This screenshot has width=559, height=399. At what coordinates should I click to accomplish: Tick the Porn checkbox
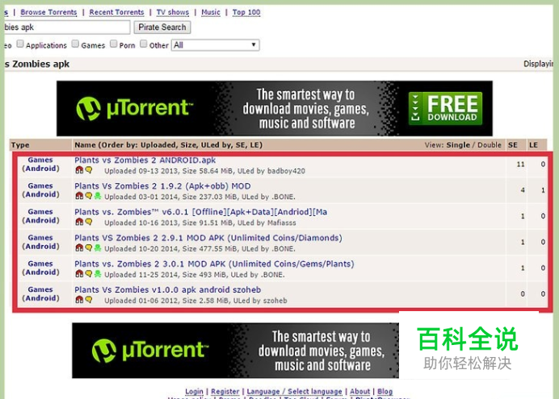[113, 44]
